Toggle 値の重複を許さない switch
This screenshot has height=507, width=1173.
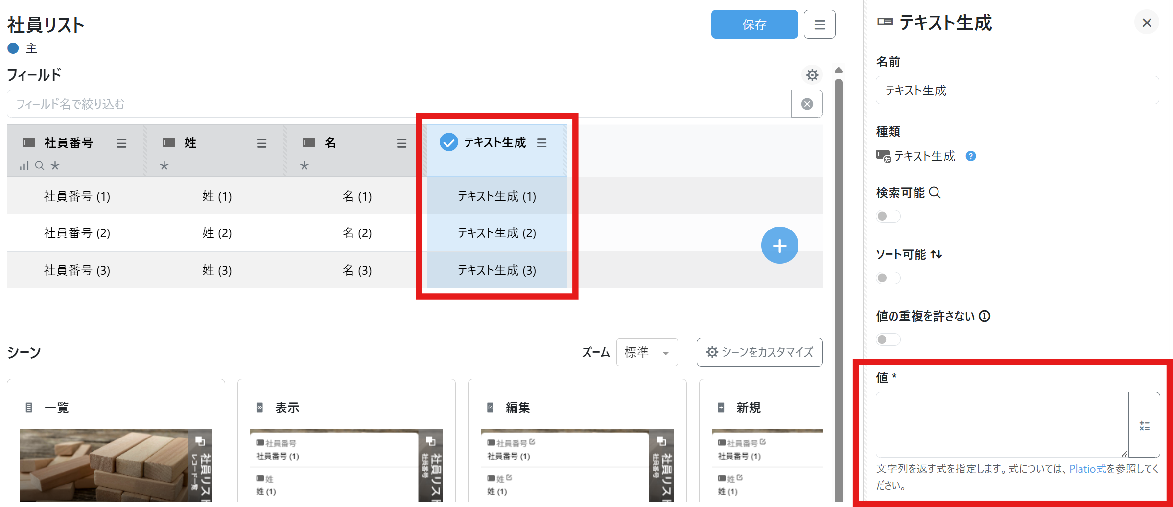(888, 340)
